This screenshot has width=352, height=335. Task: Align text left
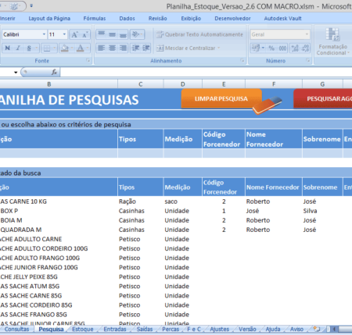[102, 48]
